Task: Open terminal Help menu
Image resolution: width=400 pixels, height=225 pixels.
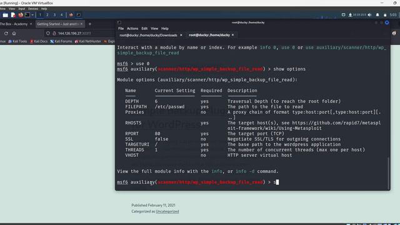Action: point(165,29)
